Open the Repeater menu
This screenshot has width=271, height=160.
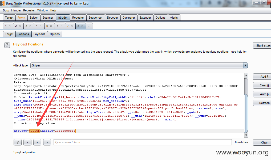[x=29, y=11]
